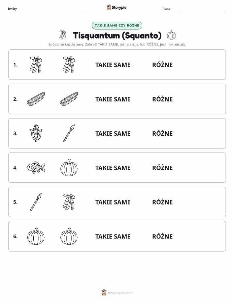Select TAKIE SAME for row 6

(113, 236)
